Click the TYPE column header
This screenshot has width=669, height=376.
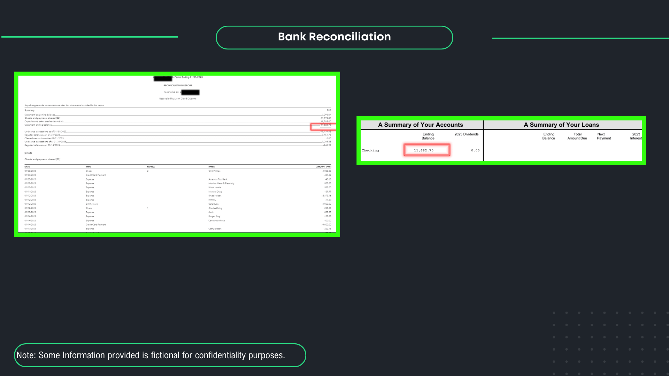click(88, 167)
